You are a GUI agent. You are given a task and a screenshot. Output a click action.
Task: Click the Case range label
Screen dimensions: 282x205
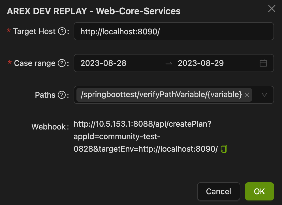(x=35, y=63)
